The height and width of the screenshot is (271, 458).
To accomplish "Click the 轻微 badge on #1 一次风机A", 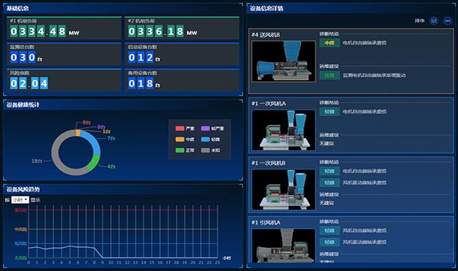I will 330,111.
